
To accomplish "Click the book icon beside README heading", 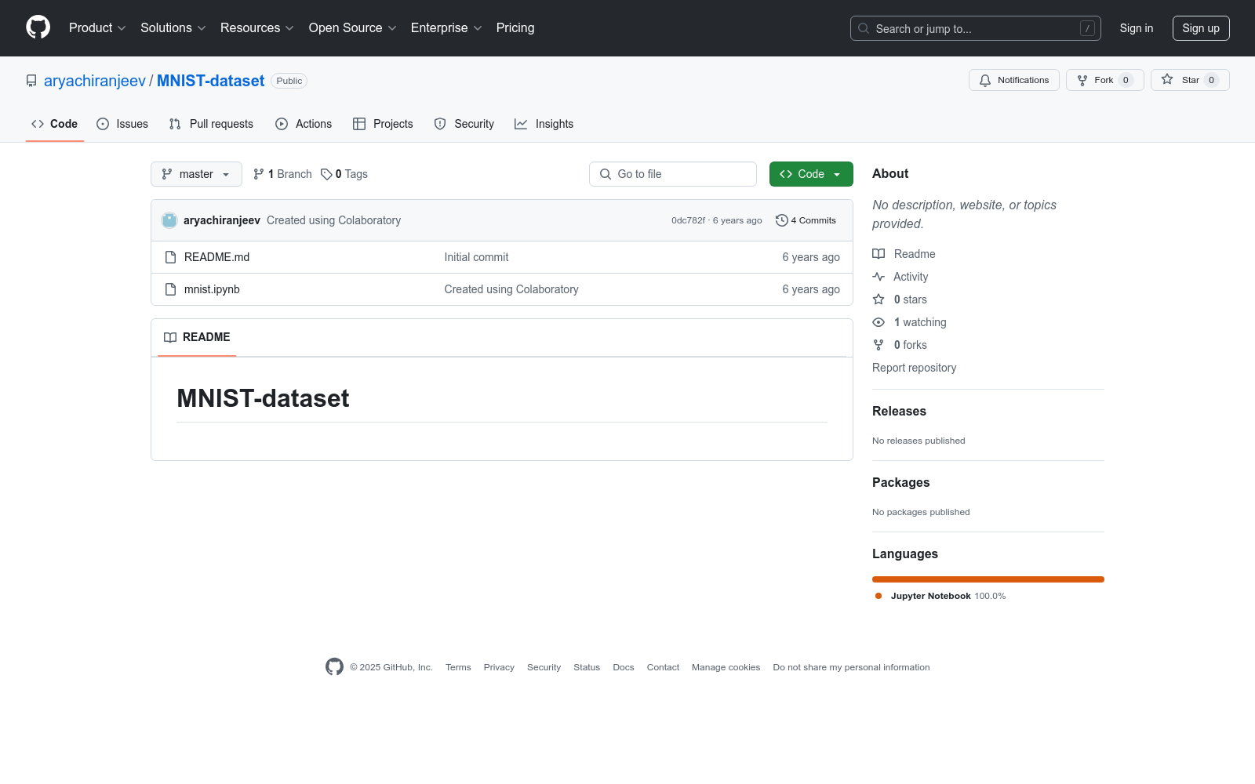I will tap(170, 337).
